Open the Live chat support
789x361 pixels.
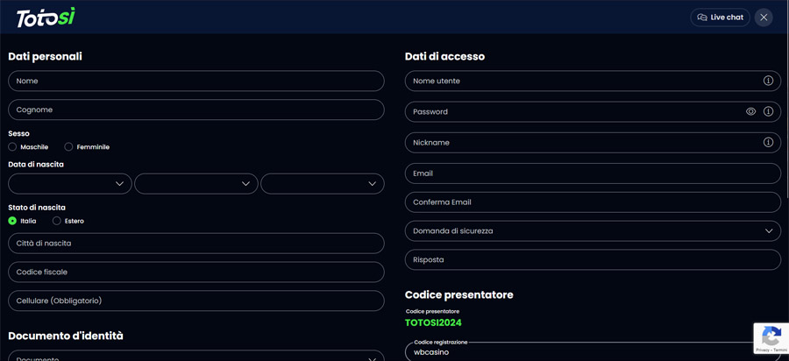pyautogui.click(x=720, y=18)
